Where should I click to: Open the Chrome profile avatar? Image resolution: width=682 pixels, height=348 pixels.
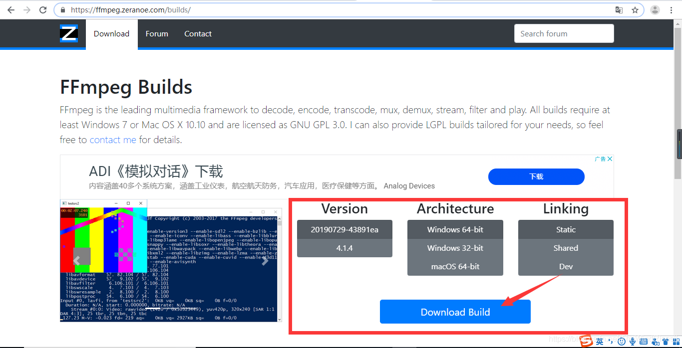pyautogui.click(x=655, y=10)
